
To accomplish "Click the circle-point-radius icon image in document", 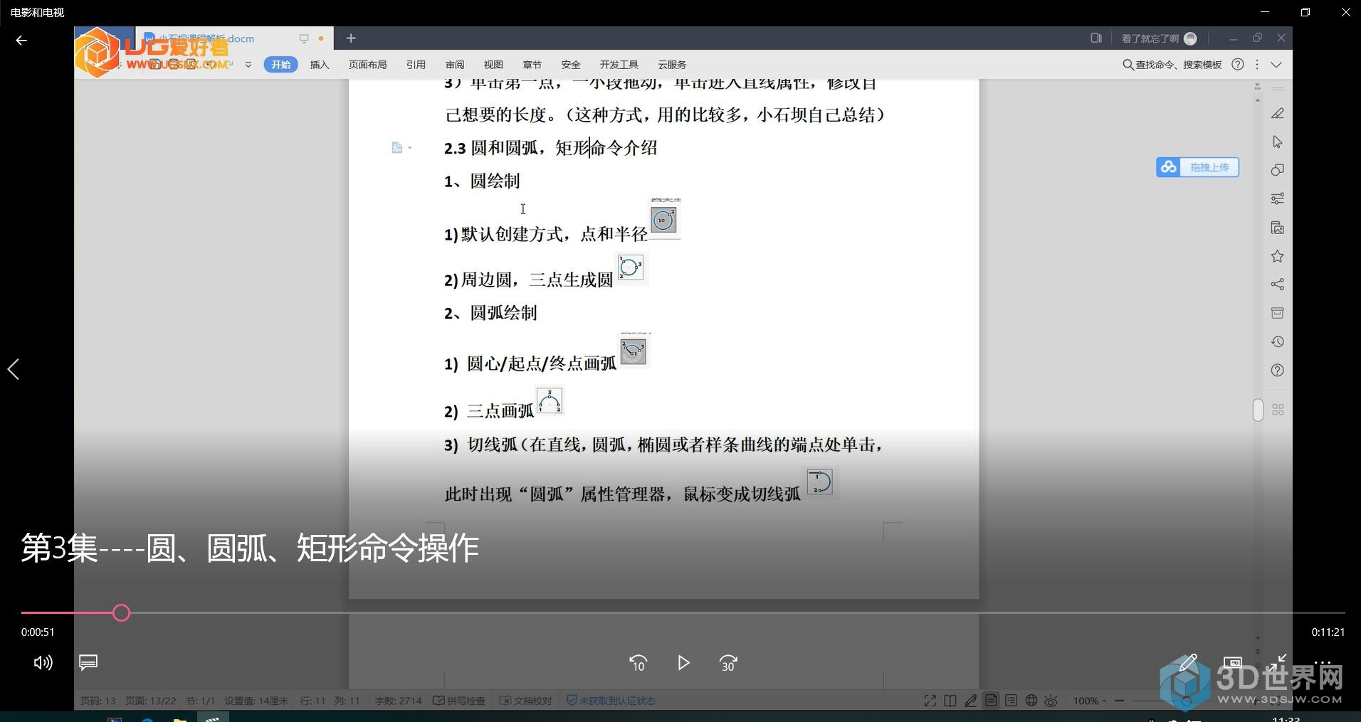I will click(x=664, y=220).
